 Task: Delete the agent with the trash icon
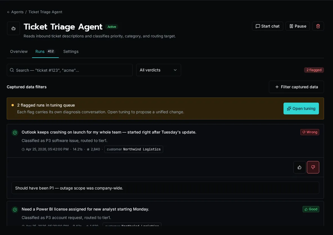(x=318, y=26)
